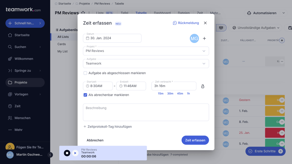Open the Datum date picker field
292x164 pixels.
point(112,38)
